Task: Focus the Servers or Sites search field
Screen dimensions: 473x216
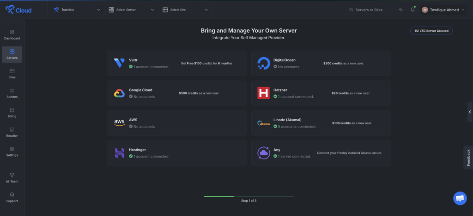Action: (367, 10)
